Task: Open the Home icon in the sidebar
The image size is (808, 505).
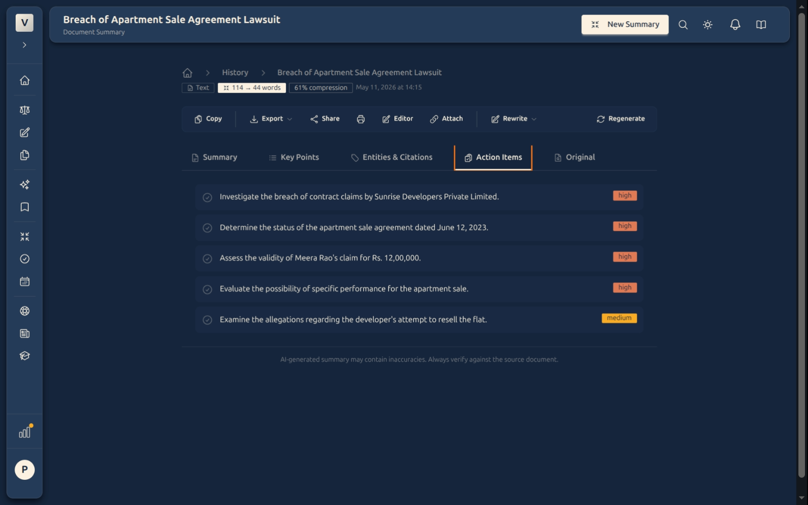Action: pos(24,80)
